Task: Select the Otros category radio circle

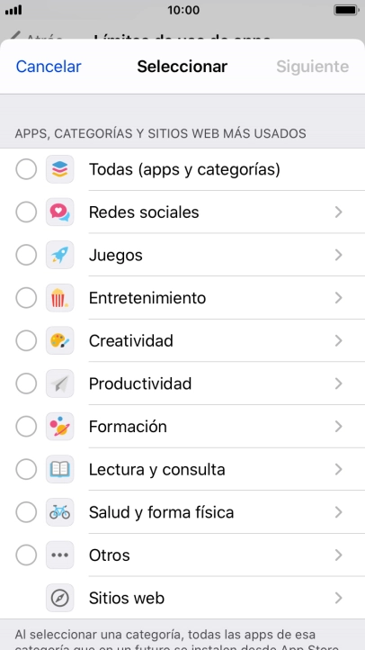Action: 26,555
